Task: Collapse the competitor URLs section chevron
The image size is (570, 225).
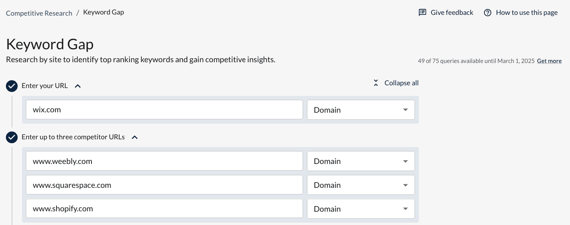Action: tap(135, 137)
